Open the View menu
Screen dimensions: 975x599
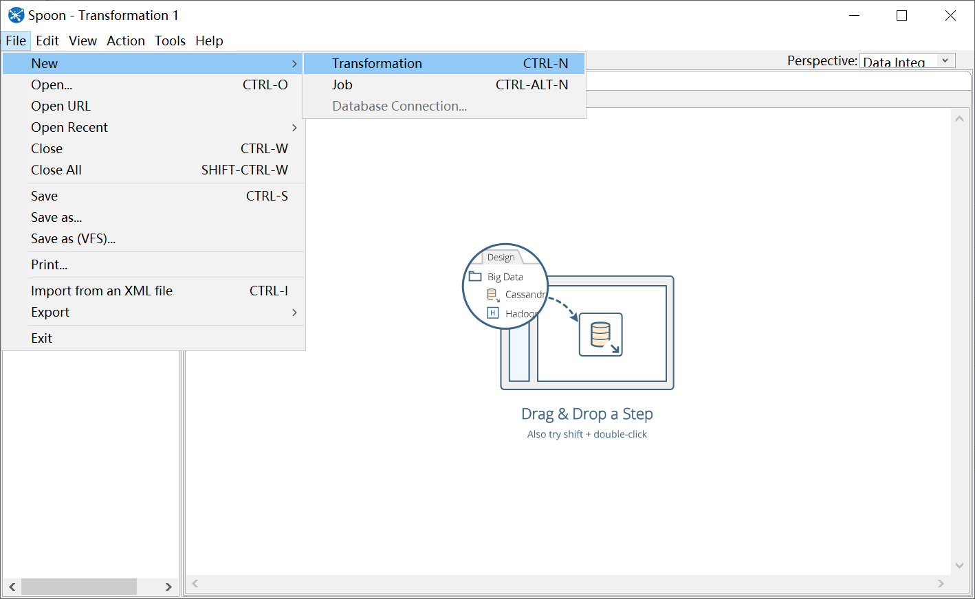(x=83, y=41)
